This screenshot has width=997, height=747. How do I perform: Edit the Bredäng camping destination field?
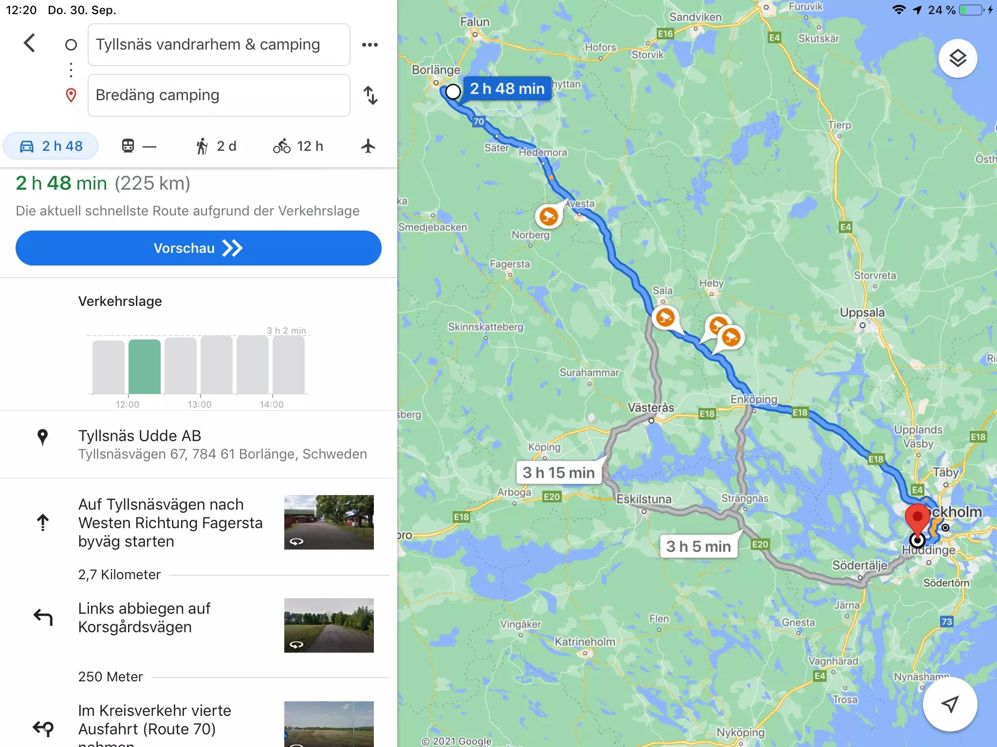point(219,95)
